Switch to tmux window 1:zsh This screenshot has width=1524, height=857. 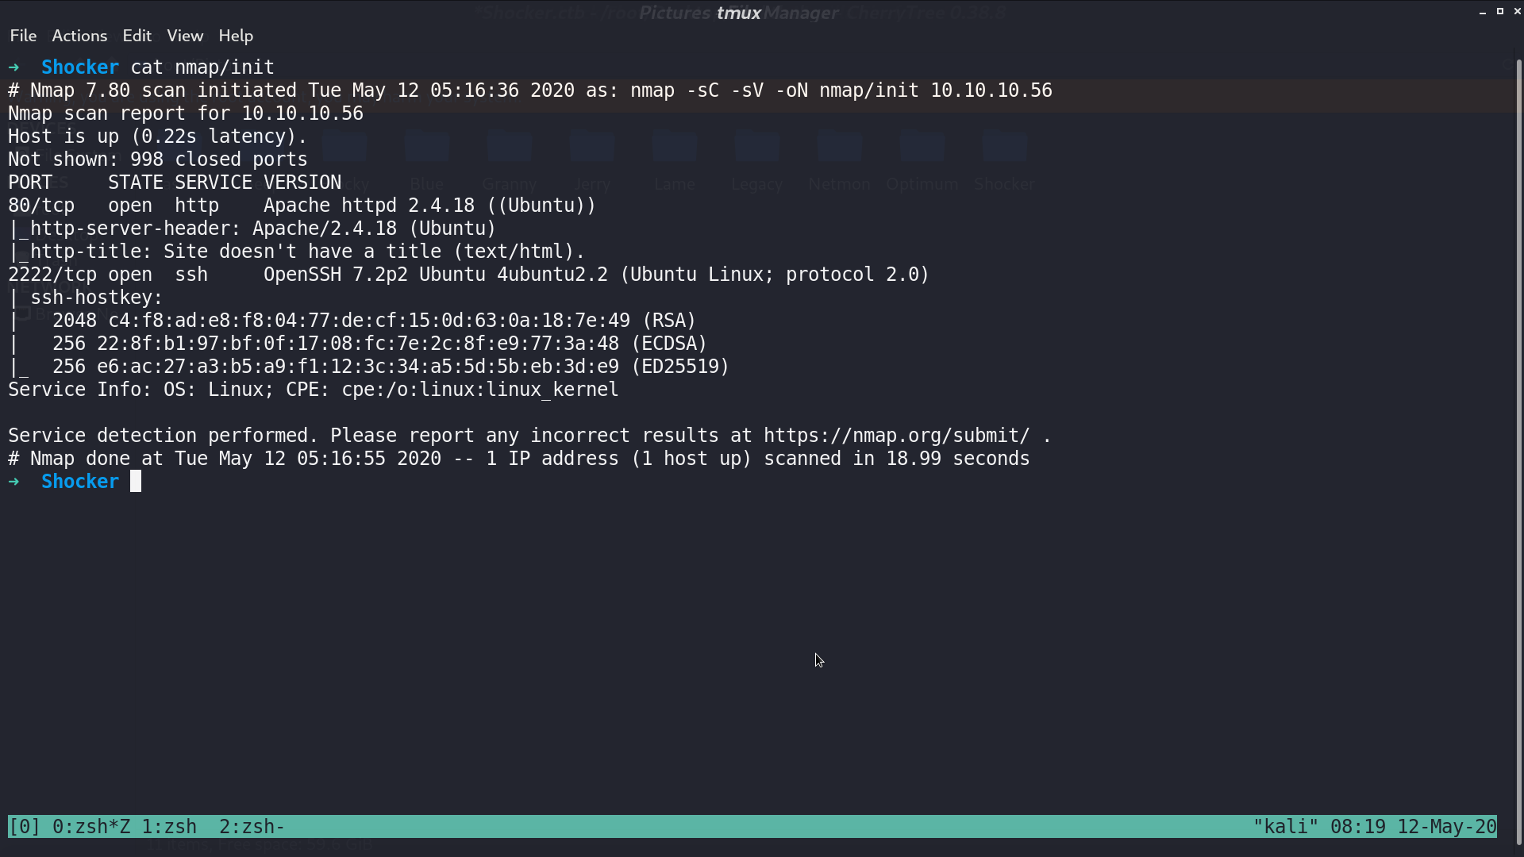coord(169,827)
